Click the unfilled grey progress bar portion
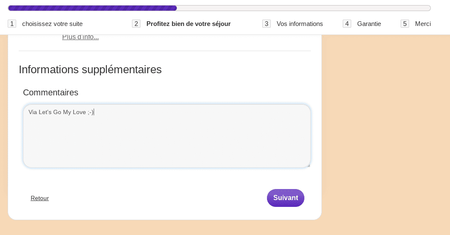450x235 pixels. [304, 8]
